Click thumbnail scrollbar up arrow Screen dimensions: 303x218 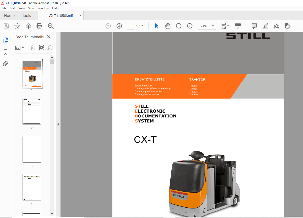click(52, 57)
